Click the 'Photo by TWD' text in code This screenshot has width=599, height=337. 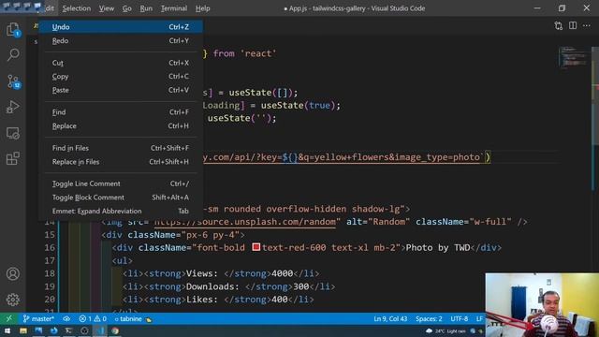(438, 247)
